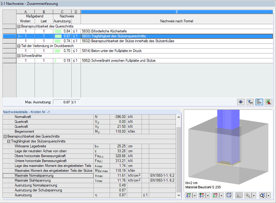Click the eye view-mode icon
The height and width of the screenshot is (203, 276).
(241, 102)
